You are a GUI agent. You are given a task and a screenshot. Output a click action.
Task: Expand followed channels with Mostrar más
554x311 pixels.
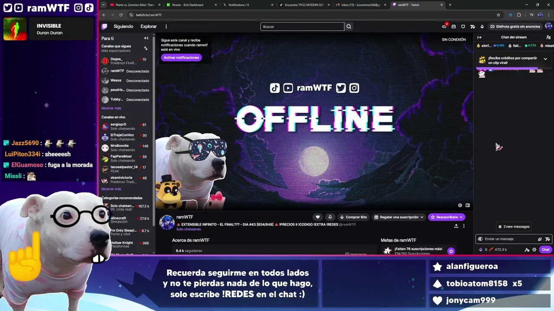(111, 108)
